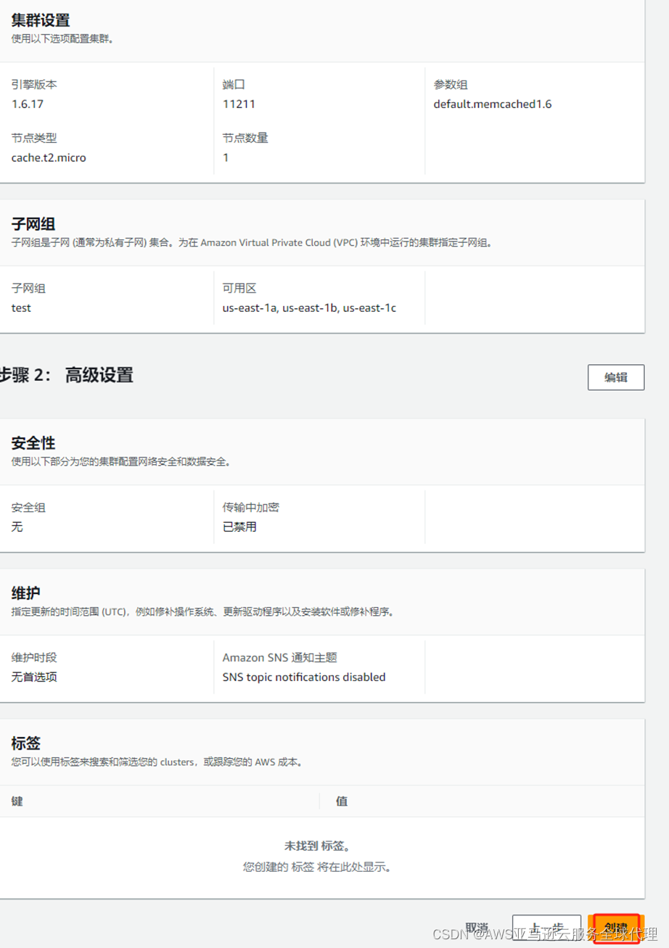This screenshot has height=948, width=669.
Task: Click the 可用区 list us-east-1a entry
Action: click(251, 308)
